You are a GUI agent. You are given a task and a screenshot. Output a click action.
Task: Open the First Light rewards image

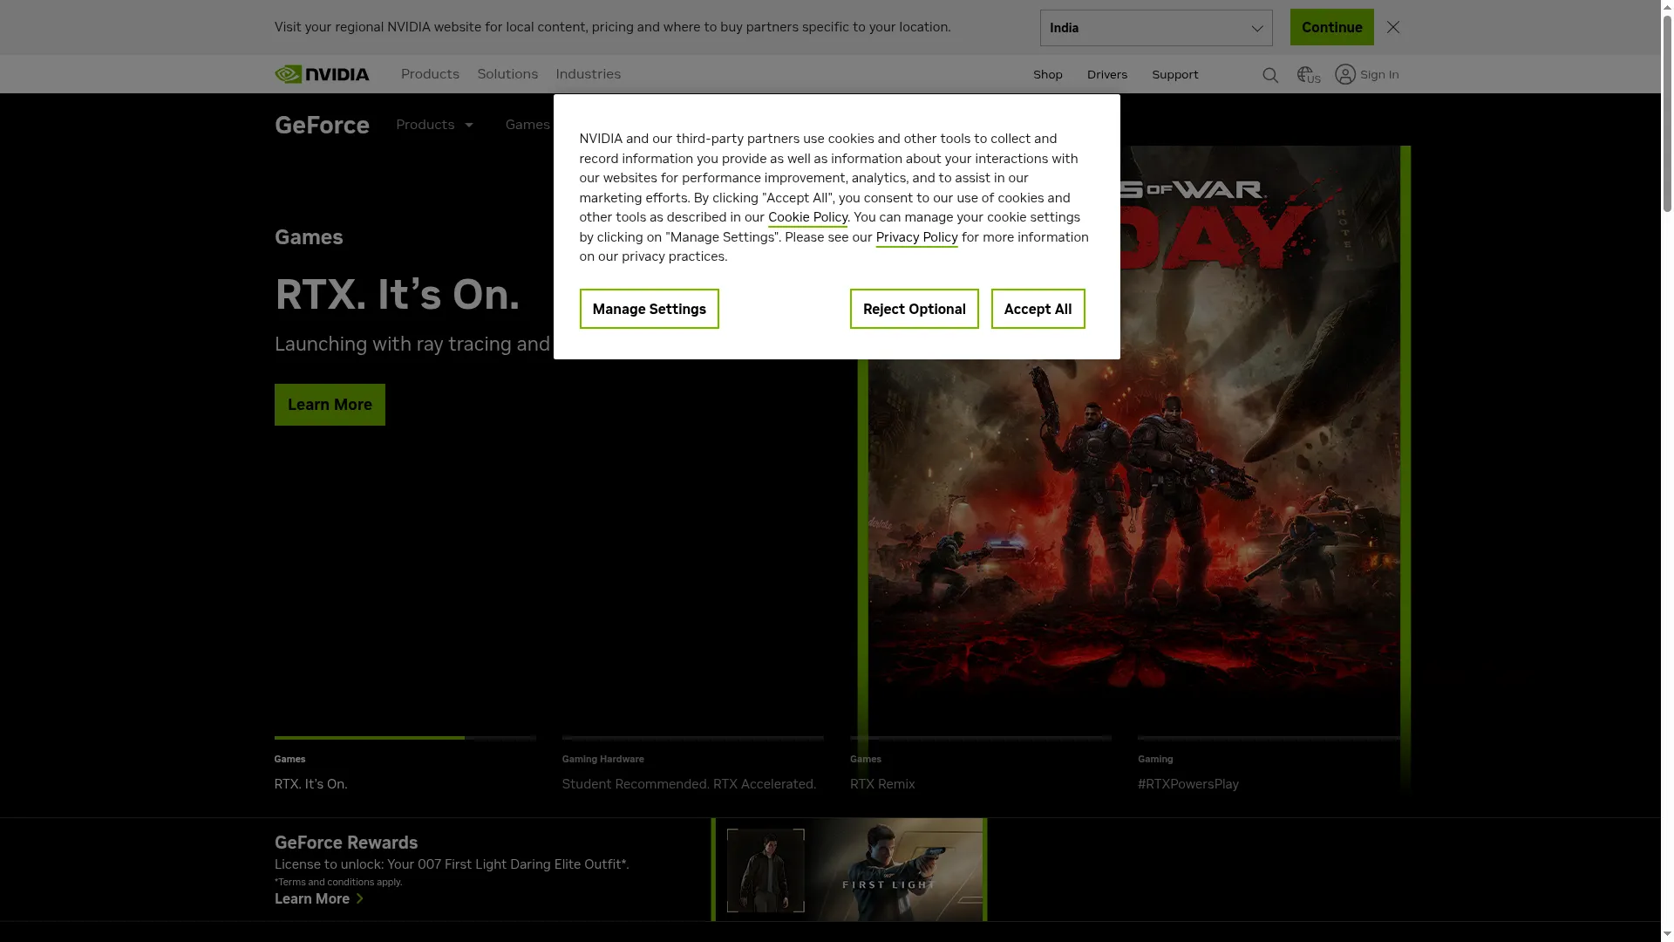point(849,870)
